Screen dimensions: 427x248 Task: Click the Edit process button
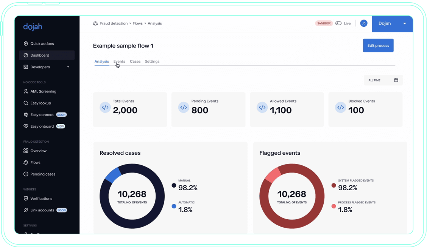tap(378, 45)
